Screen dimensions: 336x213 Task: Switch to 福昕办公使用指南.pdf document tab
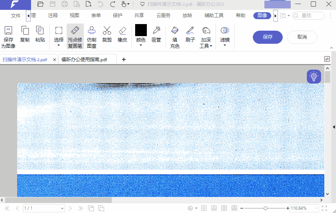[x=84, y=59]
